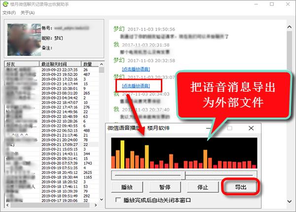Click the 暂停 button in voice player
Image resolution: width=296 pixels, height=212 pixels.
[x=165, y=187]
